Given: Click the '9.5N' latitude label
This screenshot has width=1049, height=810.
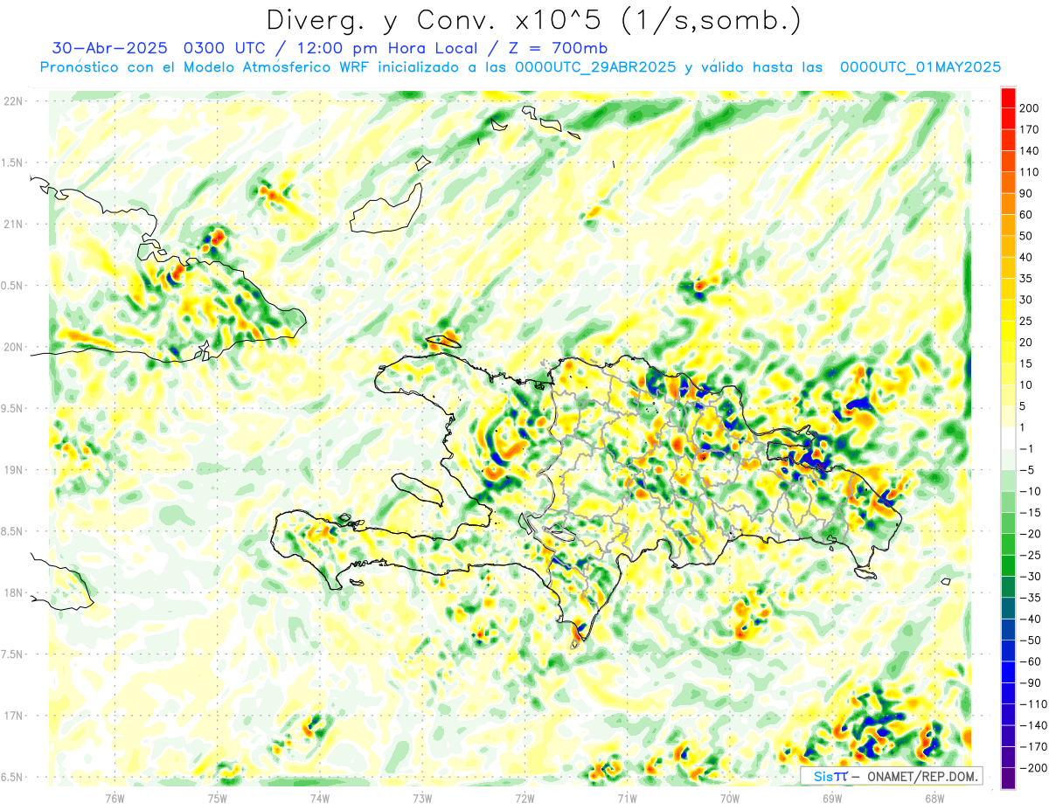Looking at the screenshot, I should click(x=13, y=408).
